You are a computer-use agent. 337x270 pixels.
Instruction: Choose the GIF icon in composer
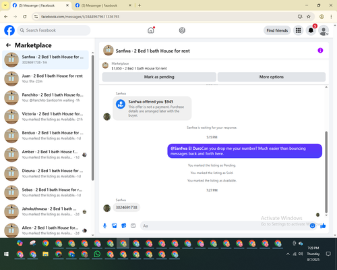click(x=133, y=225)
